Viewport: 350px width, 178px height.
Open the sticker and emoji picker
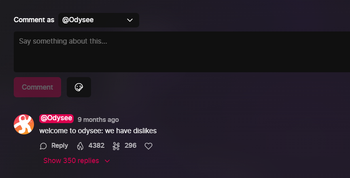tap(79, 87)
